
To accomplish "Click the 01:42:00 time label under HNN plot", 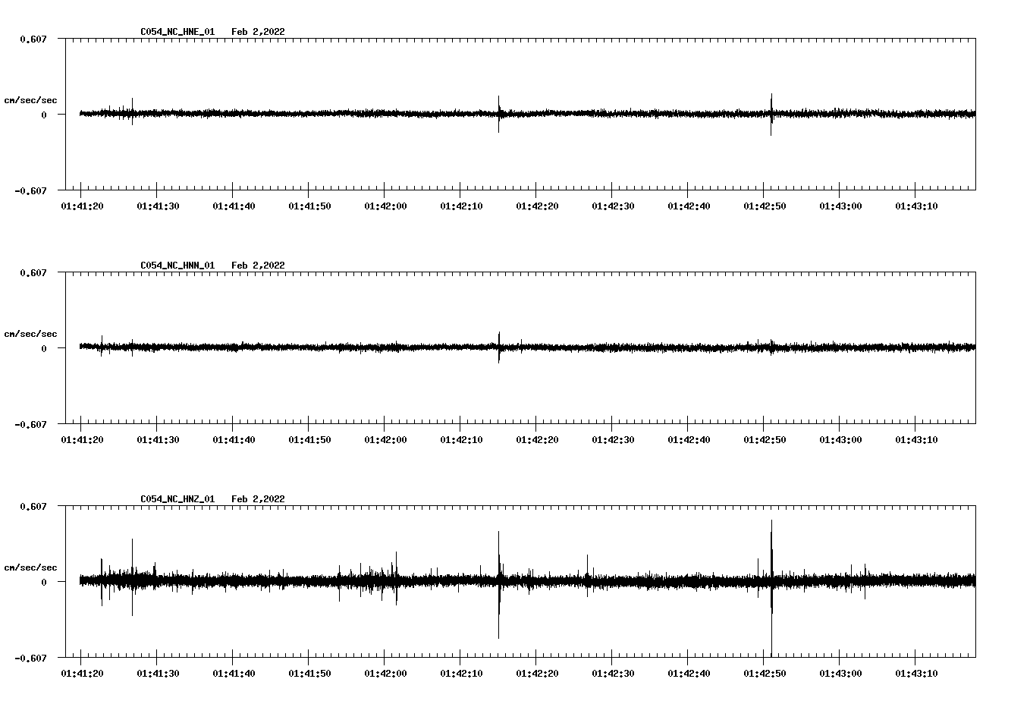I will [x=385, y=440].
